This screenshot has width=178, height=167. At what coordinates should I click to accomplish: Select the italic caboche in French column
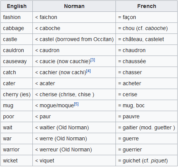click(x=156, y=28)
